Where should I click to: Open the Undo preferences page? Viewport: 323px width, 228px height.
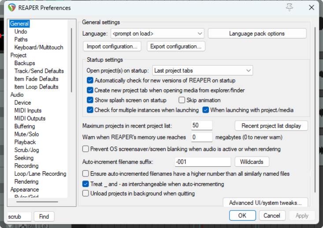21,32
